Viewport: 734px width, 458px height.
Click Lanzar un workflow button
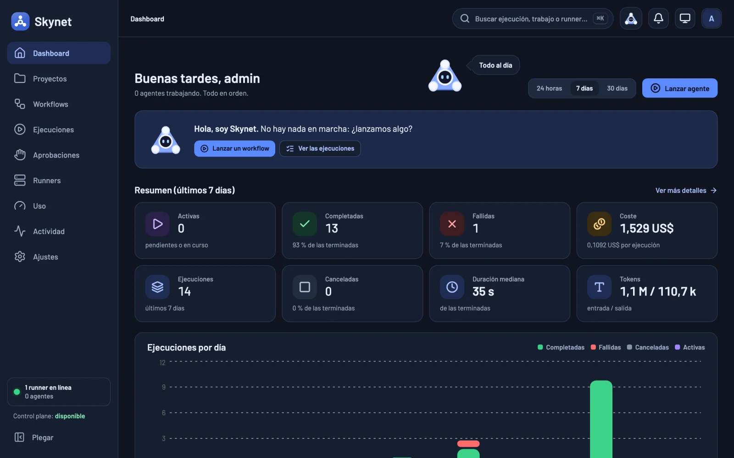(x=234, y=148)
